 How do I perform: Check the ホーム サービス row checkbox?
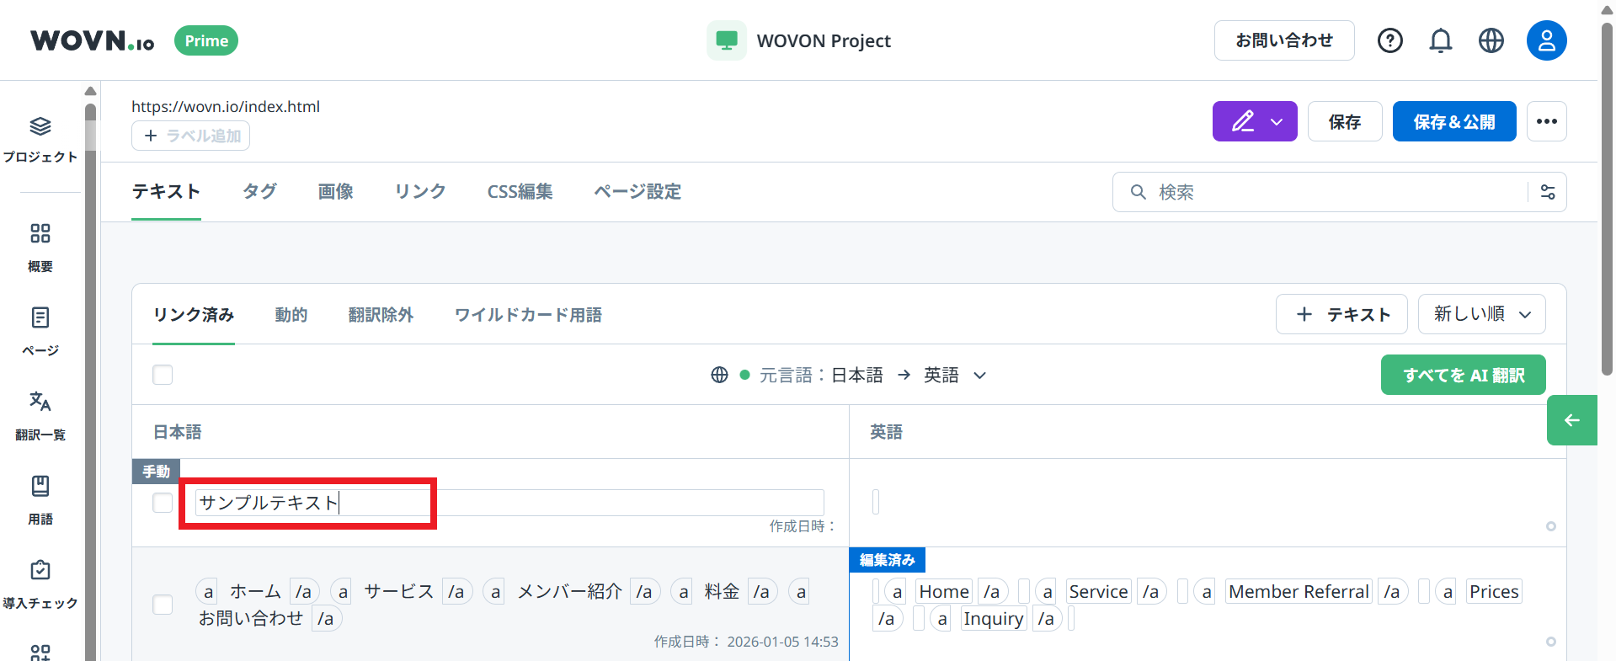[163, 605]
